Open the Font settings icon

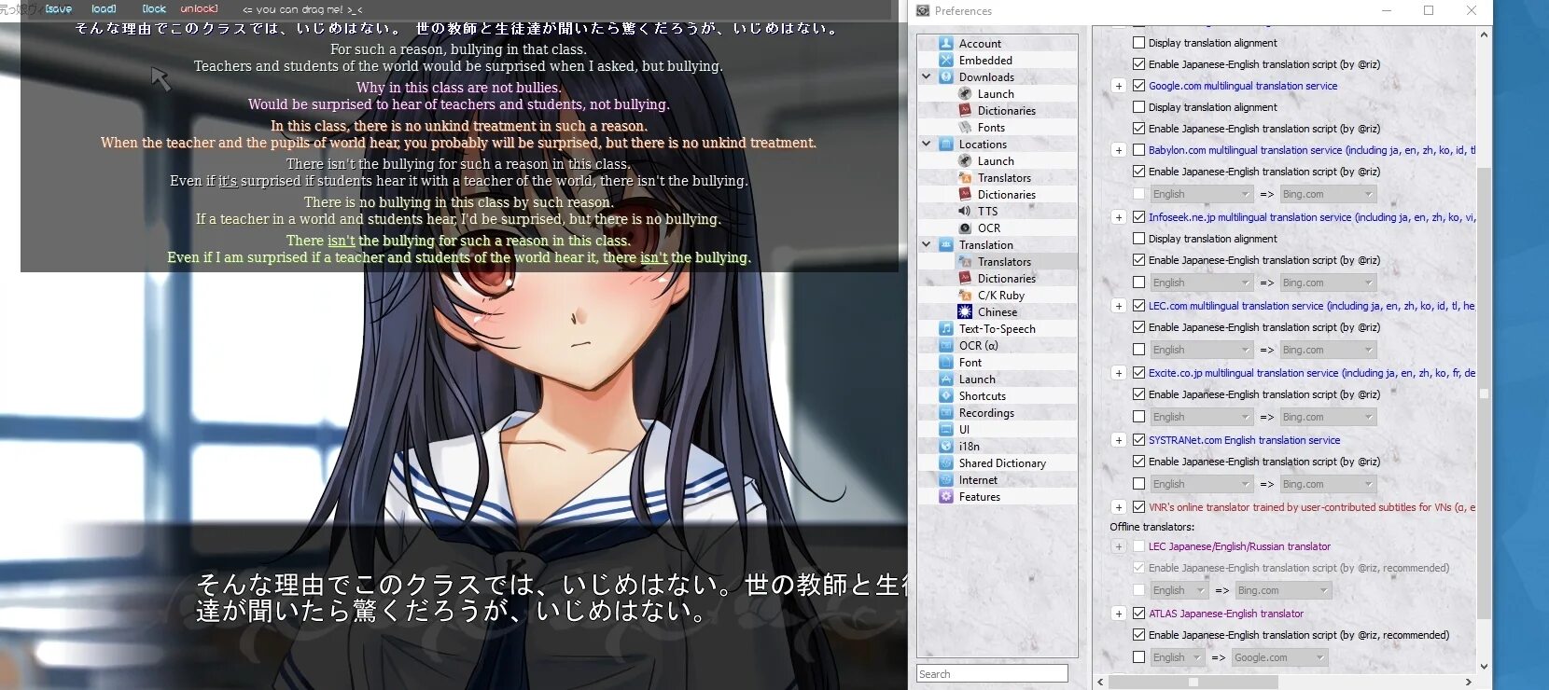tap(946, 363)
